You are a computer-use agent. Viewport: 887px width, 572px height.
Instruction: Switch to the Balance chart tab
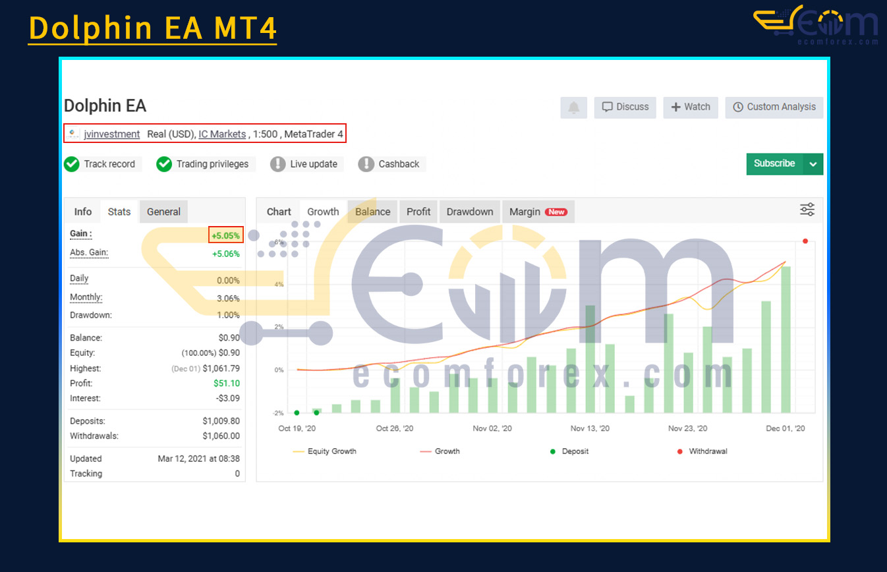[373, 212]
